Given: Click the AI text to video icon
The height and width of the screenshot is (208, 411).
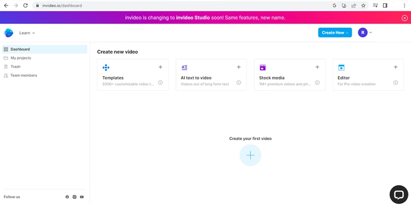Looking at the screenshot, I should coord(184,67).
